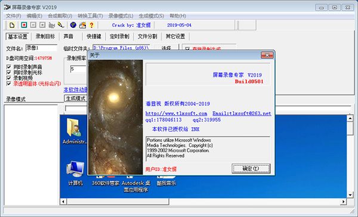Click the 147975M free space value
Screen dimensions: 358x217
(x=43, y=58)
